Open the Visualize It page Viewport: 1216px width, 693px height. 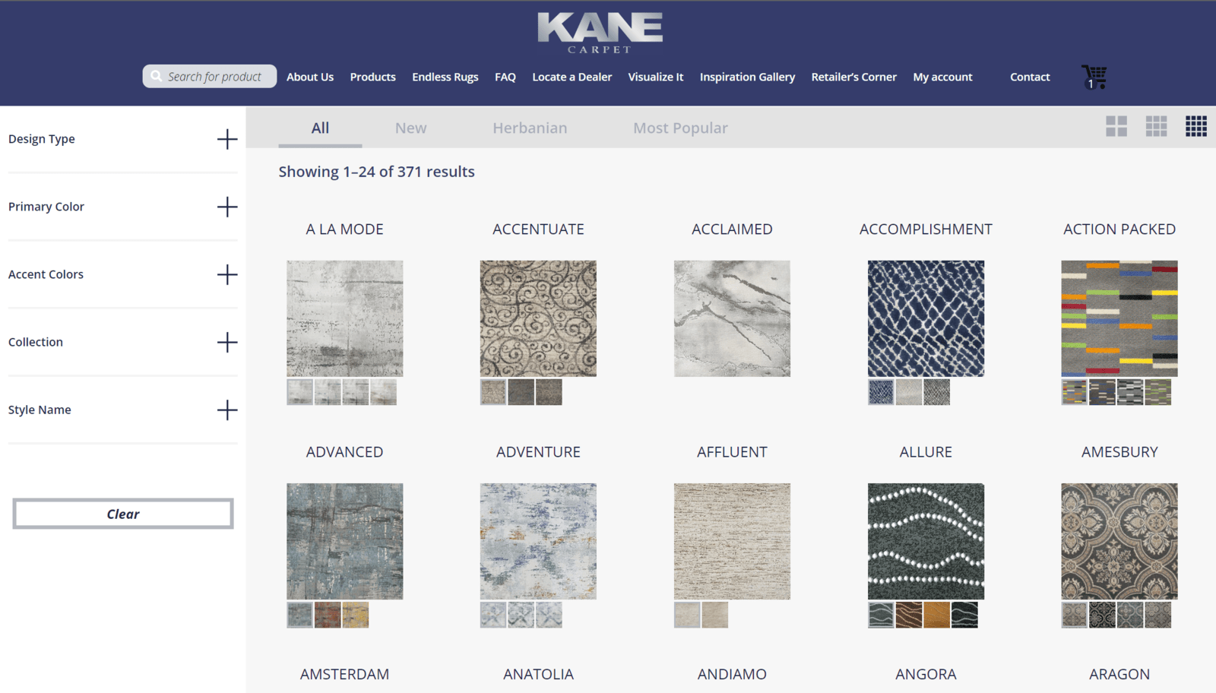coord(655,77)
